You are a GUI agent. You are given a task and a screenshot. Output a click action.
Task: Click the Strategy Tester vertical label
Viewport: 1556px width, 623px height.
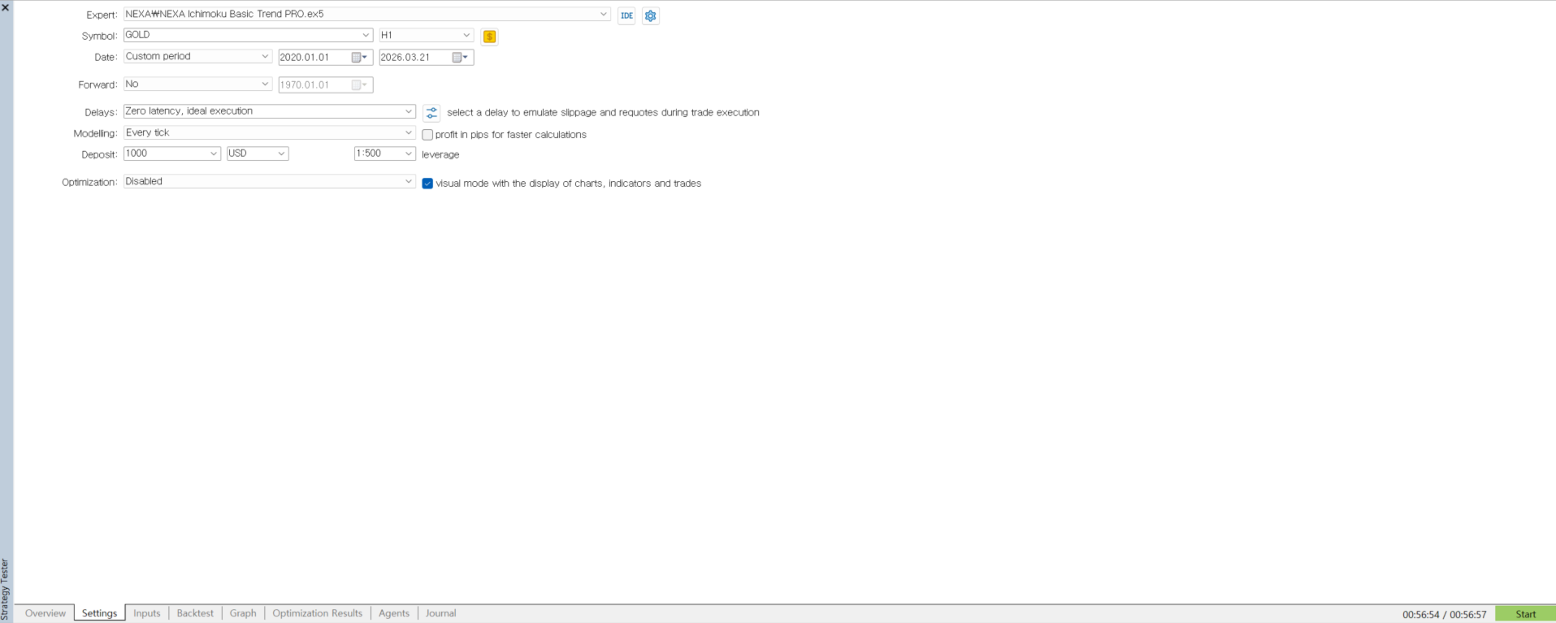pyautogui.click(x=5, y=590)
